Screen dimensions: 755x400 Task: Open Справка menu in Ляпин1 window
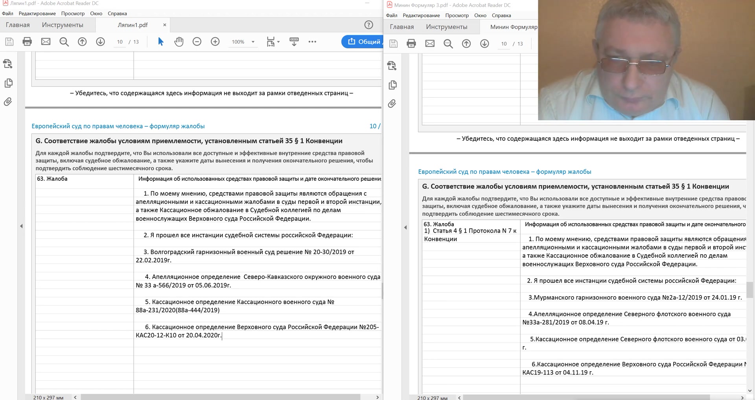[117, 13]
